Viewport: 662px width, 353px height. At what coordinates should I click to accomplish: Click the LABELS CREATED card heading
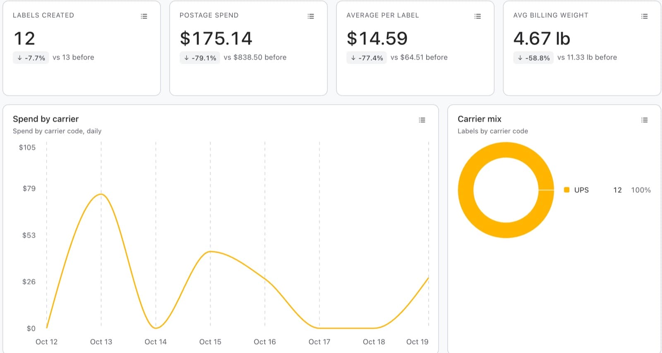click(x=43, y=15)
